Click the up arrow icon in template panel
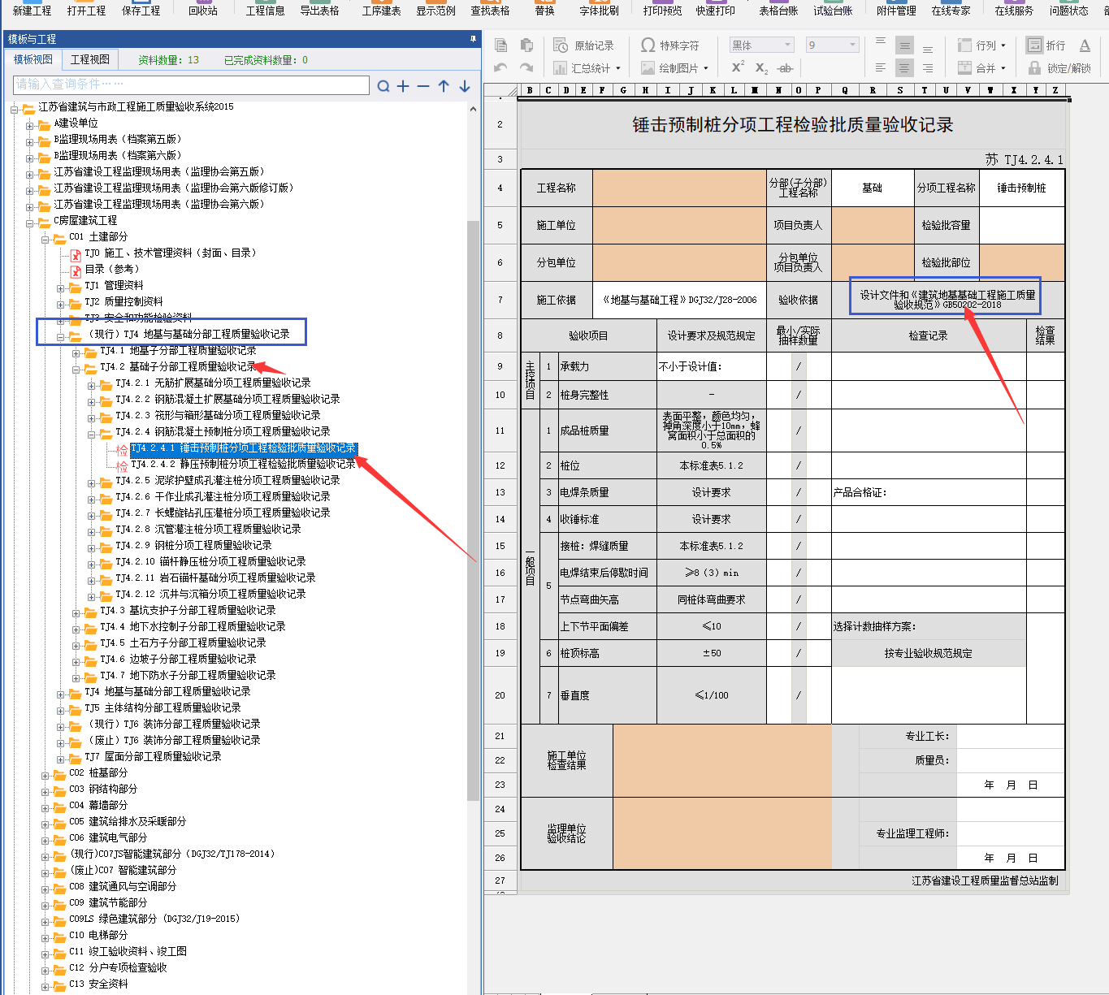This screenshot has height=995, width=1109. [x=444, y=86]
